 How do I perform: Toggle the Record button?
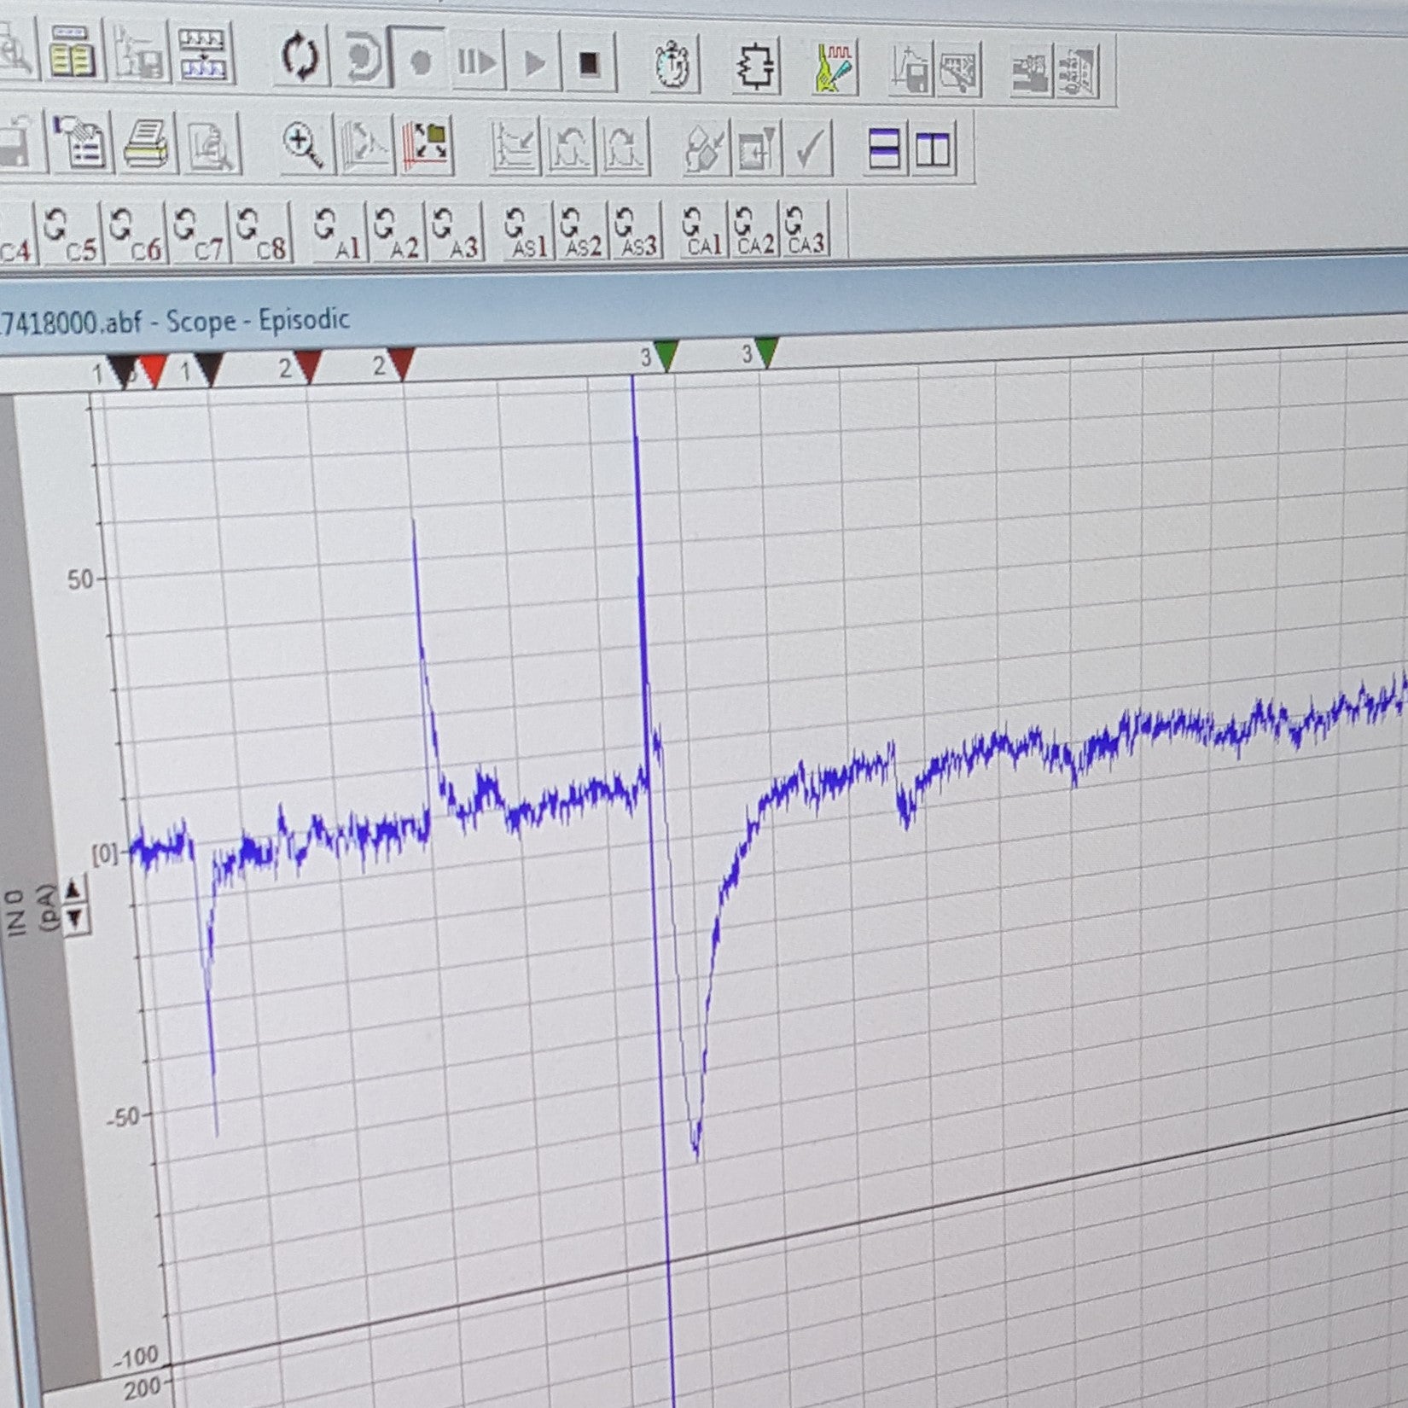(x=419, y=61)
